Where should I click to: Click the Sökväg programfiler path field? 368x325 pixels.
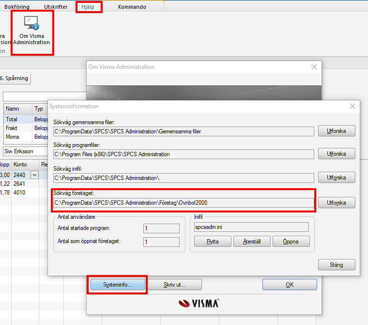pyautogui.click(x=184, y=154)
